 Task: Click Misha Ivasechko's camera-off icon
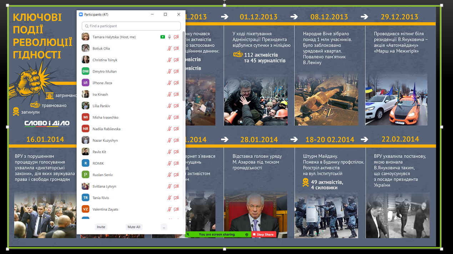point(176,117)
